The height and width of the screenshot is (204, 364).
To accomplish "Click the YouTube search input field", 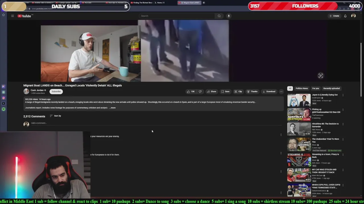I will (x=177, y=16).
